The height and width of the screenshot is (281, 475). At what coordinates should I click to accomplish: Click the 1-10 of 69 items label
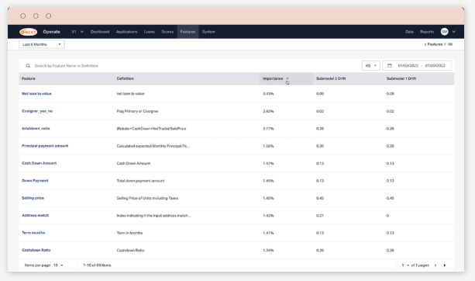tap(97, 265)
